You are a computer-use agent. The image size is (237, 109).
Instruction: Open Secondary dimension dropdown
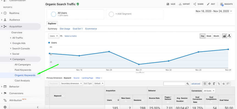[71, 83]
